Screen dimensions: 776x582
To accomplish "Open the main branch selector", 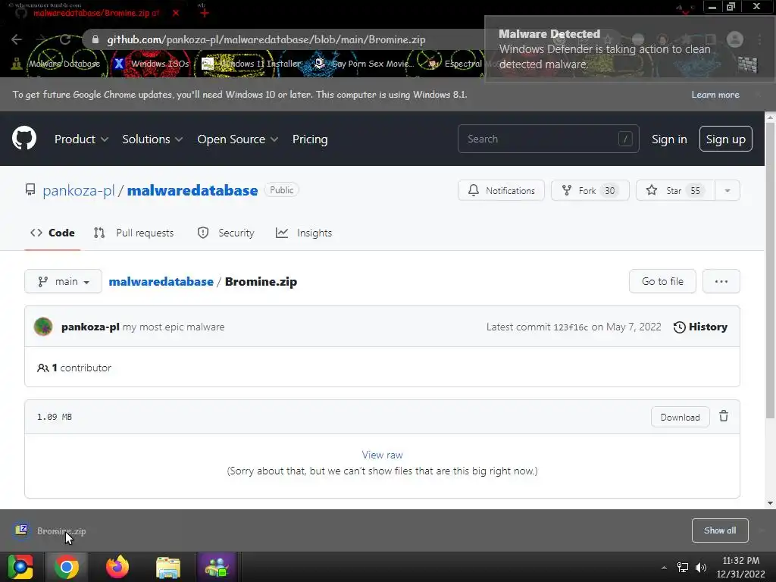I will [x=64, y=281].
